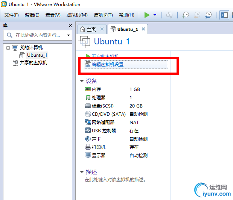Image resolution: width=233 pixels, height=200 pixels.
Task: Toggle the library sidebar view icon
Action: pos(224,15)
